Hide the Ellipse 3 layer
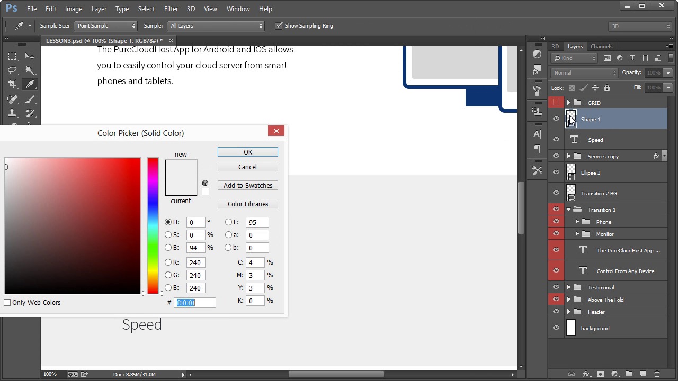Image resolution: width=678 pixels, height=381 pixels. point(556,173)
